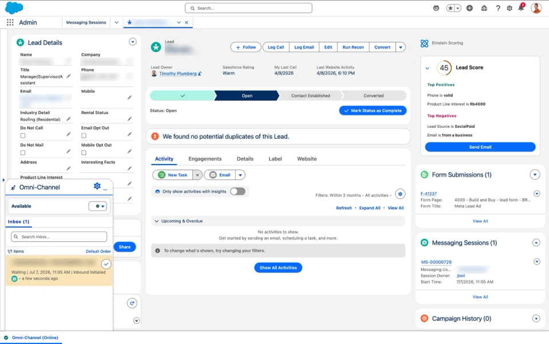Open the Notifications bell

coord(521,7)
